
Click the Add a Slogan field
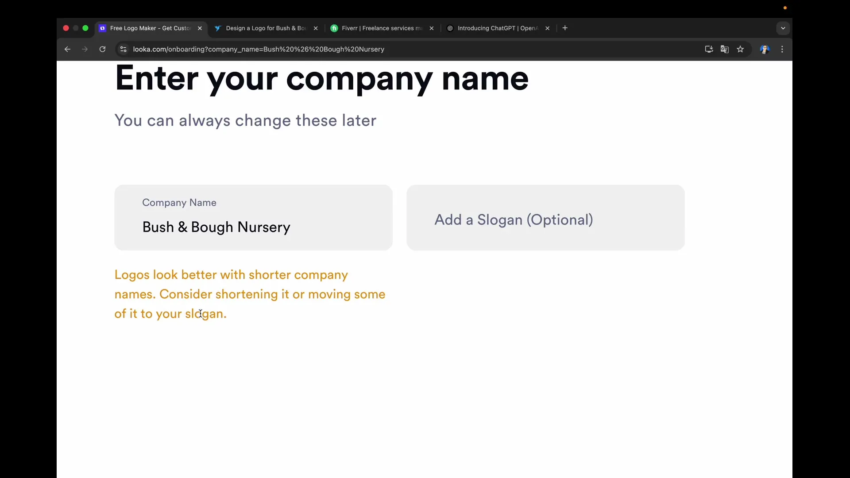click(545, 220)
